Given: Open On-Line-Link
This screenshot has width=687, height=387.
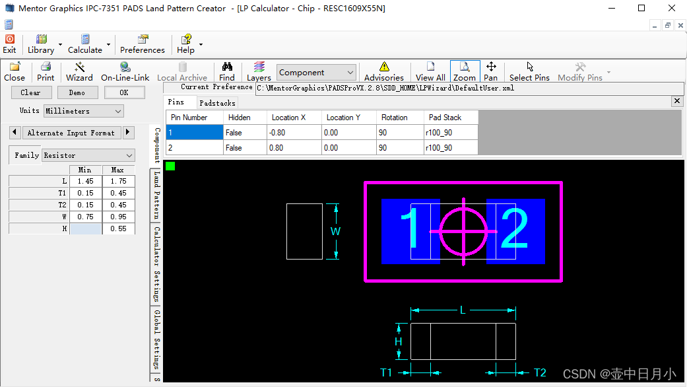Looking at the screenshot, I should [x=125, y=71].
